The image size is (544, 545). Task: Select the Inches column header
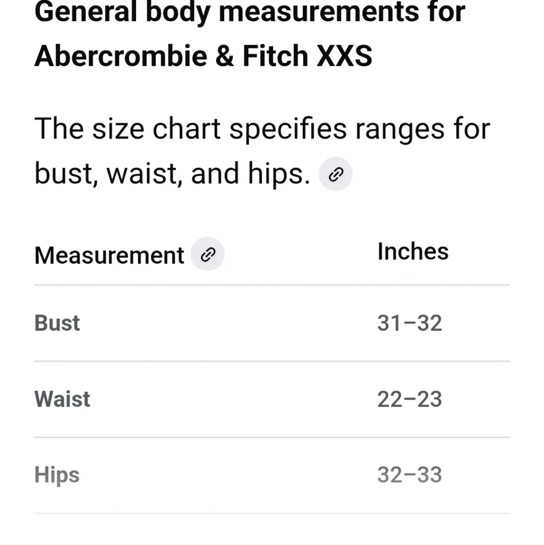[413, 251]
